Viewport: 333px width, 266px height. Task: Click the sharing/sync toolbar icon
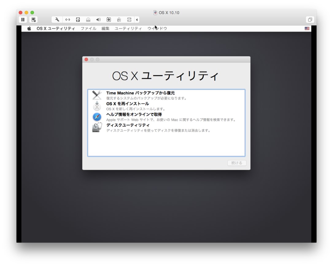[129, 20]
